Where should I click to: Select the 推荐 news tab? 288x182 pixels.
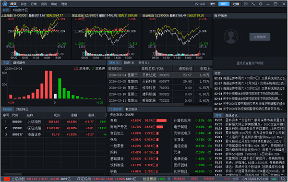tap(218, 115)
